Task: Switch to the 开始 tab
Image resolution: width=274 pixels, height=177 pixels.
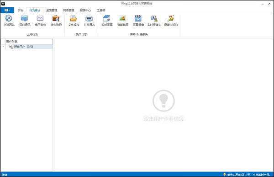Action: [x=21, y=11]
